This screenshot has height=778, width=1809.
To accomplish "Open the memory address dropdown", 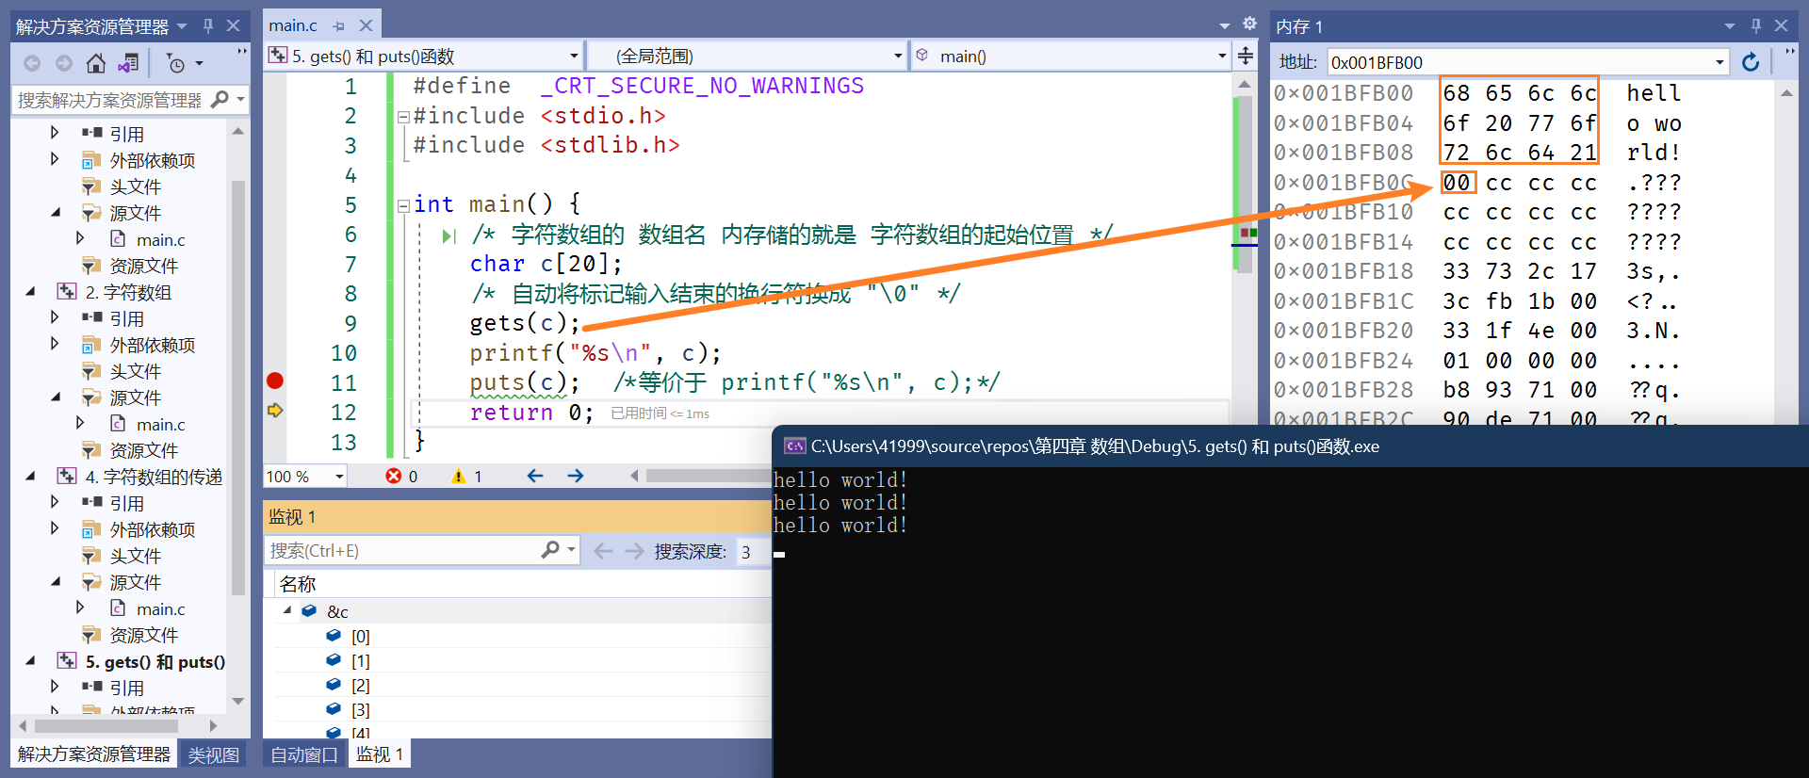I will (x=1719, y=62).
